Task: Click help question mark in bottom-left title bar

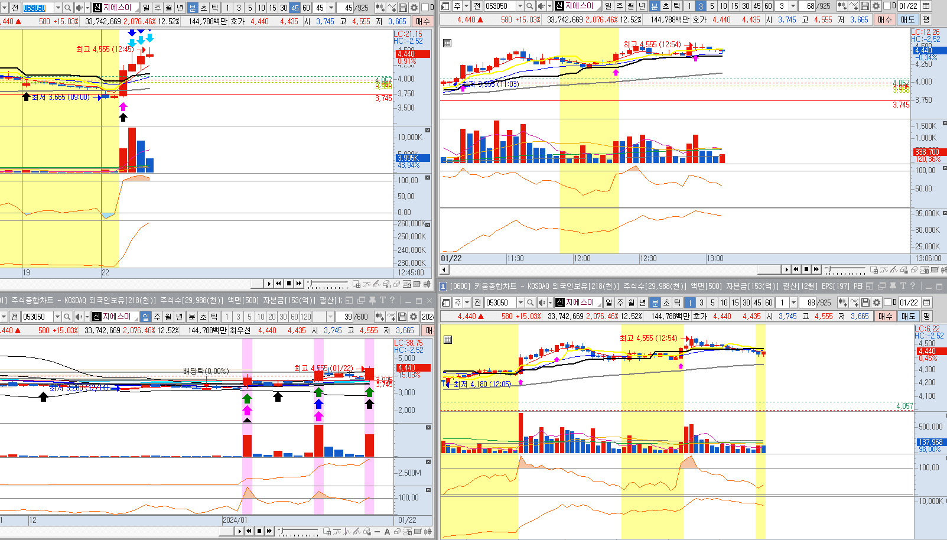Action: 392,301
